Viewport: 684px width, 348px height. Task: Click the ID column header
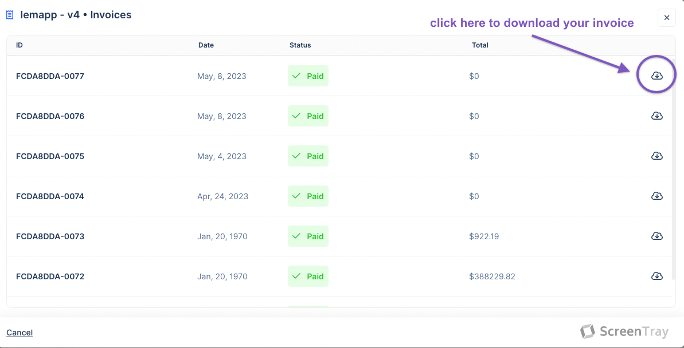point(19,45)
